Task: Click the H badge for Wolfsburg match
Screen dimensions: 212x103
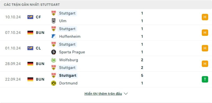Action: click(x=205, y=64)
